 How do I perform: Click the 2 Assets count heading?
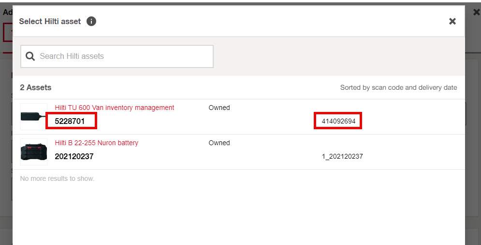[x=36, y=87]
